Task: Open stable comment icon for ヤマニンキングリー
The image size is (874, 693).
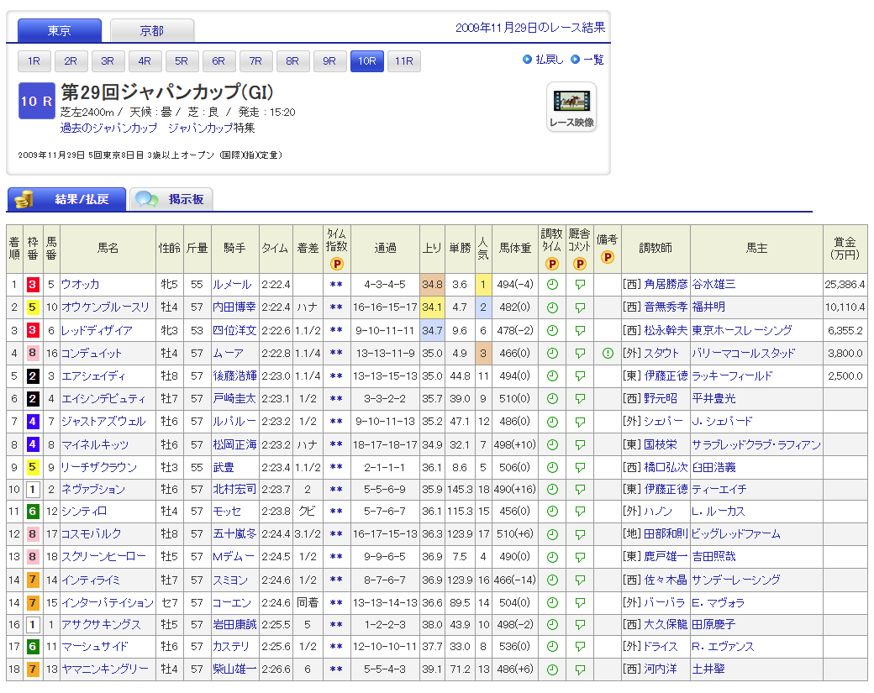Action: coord(580,669)
